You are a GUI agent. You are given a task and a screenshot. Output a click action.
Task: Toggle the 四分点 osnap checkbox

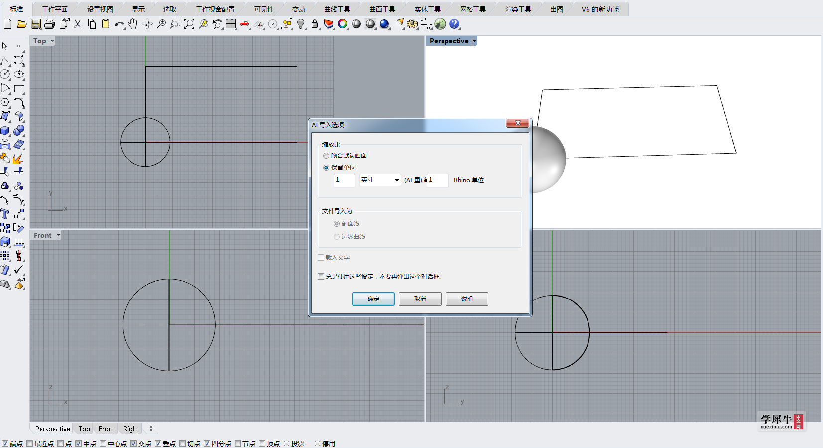click(x=207, y=444)
